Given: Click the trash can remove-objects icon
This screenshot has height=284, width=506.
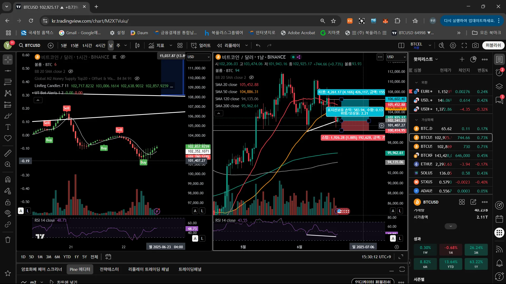Looking at the screenshot, I should (8, 240).
